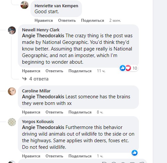The image size is (167, 163).
Task: Click Ответить under Caroline Millar's comment
Action: tap(54, 112)
